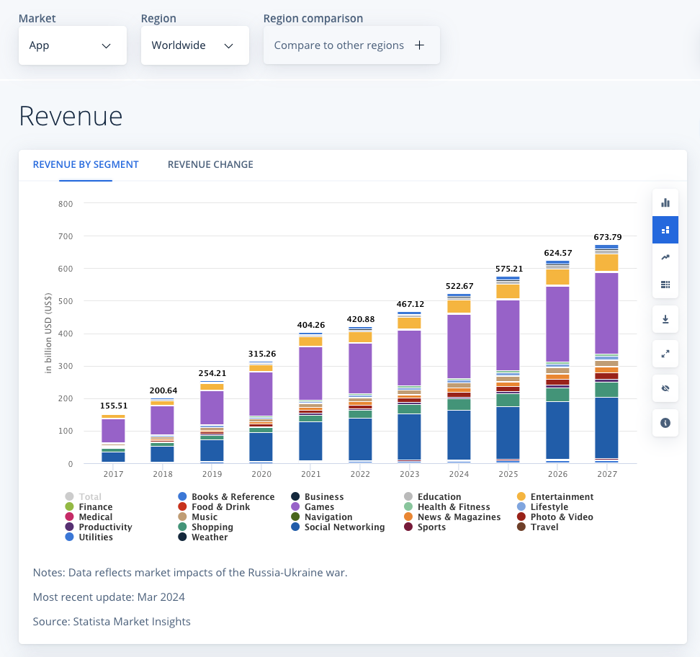
Task: Select the Revenue by Segment tab
Action: click(86, 164)
